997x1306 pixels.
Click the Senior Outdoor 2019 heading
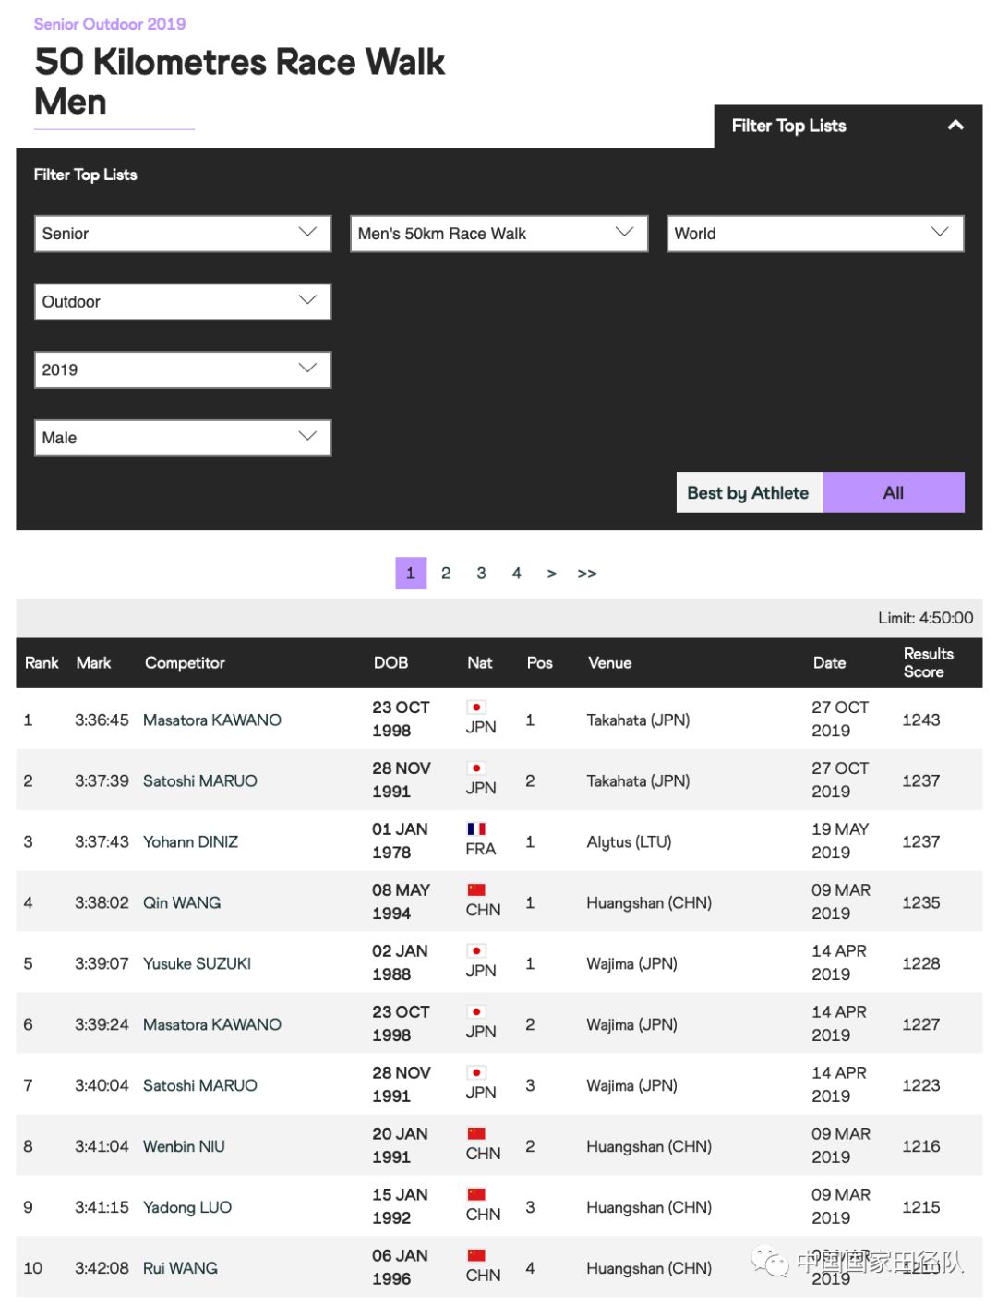[110, 24]
